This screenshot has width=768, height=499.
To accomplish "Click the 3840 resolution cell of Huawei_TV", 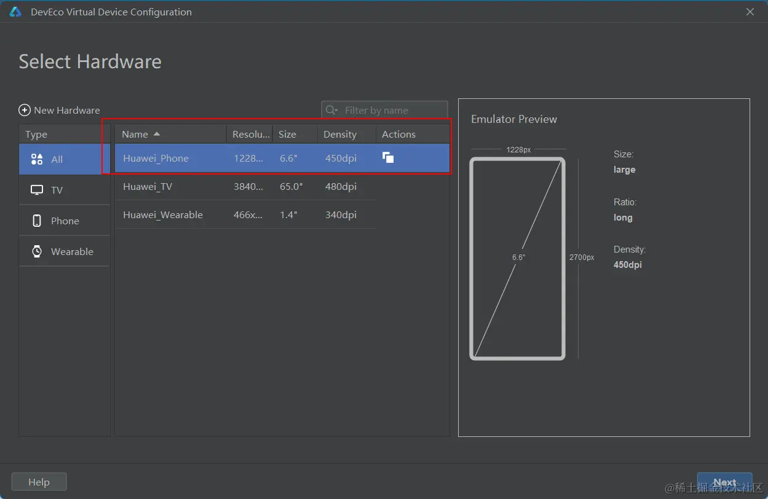I will click(248, 186).
